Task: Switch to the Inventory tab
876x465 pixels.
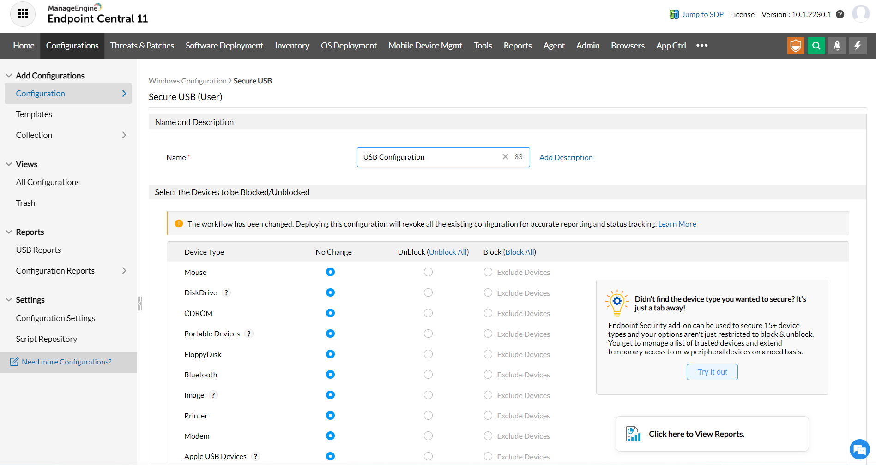Action: pos(292,46)
